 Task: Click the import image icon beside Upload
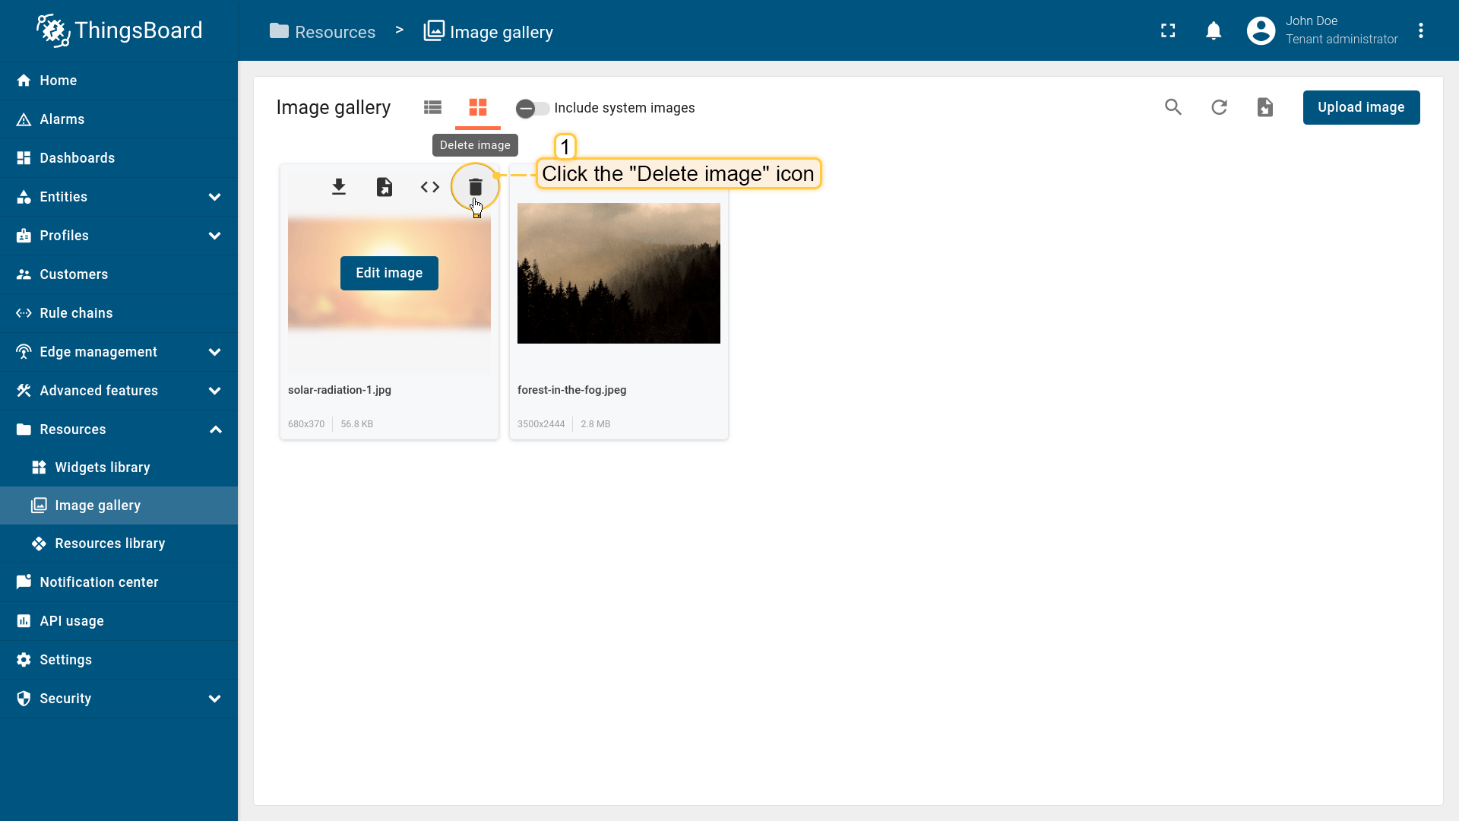click(1264, 107)
